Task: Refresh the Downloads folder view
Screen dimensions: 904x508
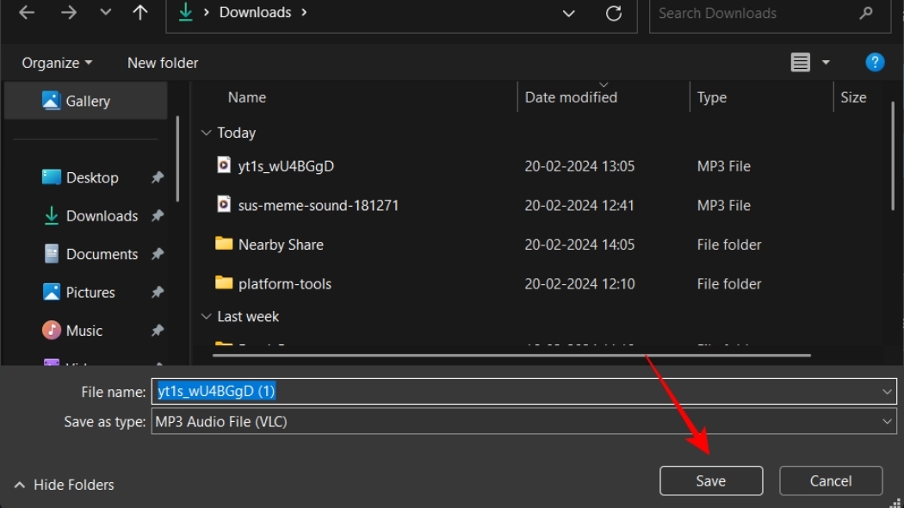Action: tap(614, 14)
